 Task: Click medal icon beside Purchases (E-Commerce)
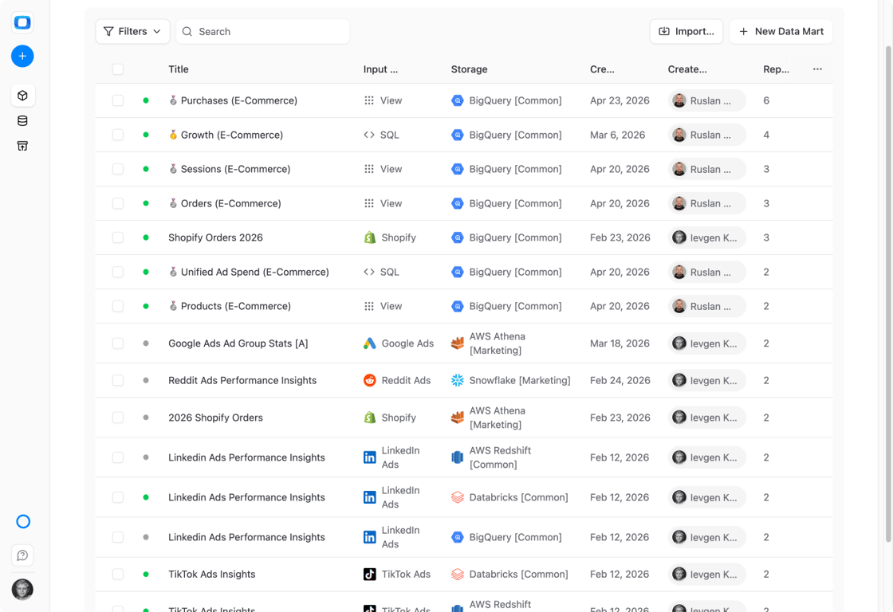coord(173,100)
